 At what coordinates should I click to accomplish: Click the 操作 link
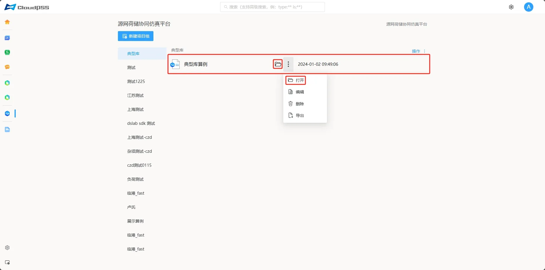click(x=416, y=51)
